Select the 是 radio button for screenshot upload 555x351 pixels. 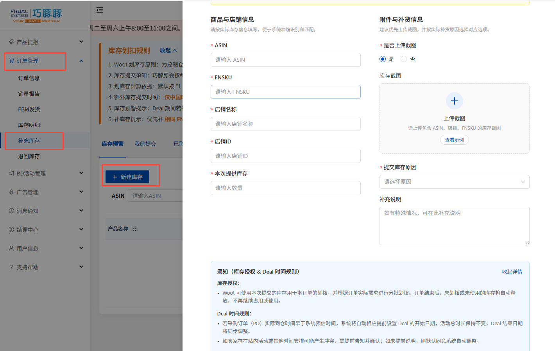click(383, 59)
